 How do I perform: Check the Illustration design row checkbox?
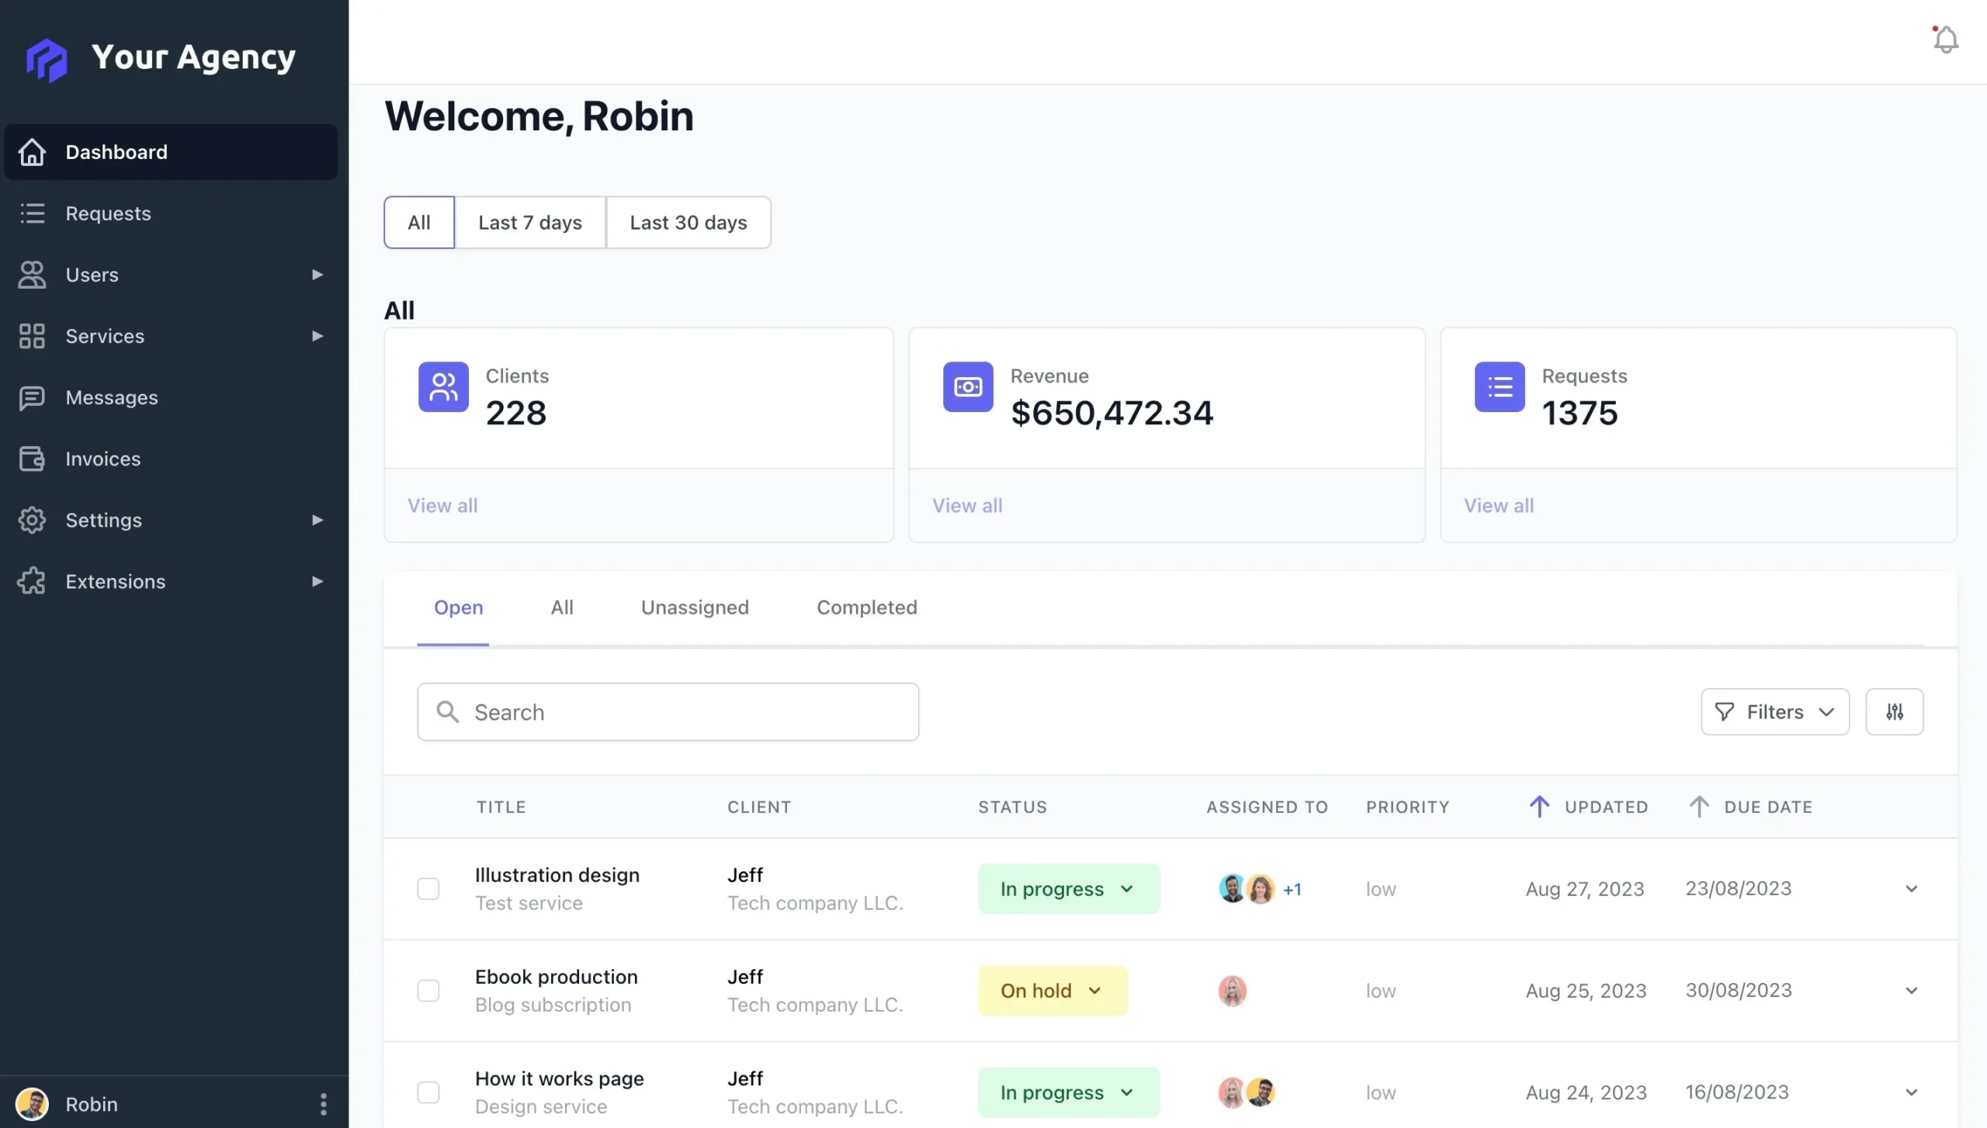(x=428, y=888)
